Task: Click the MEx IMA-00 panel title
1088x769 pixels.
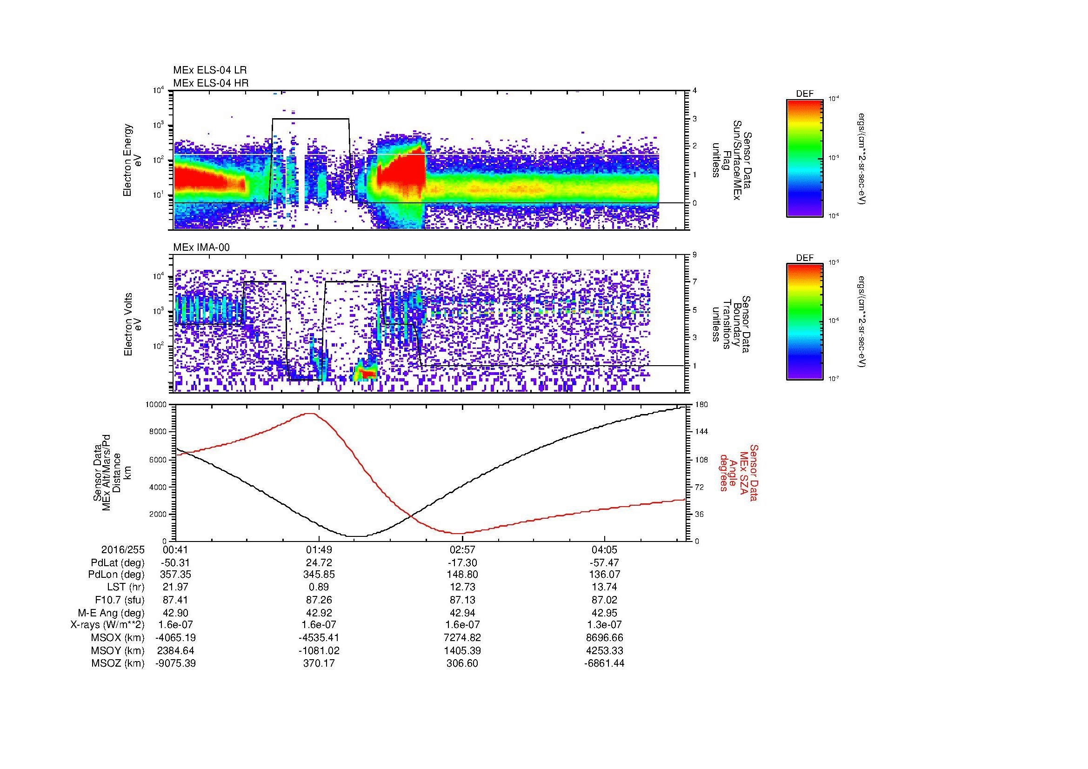Action: click(201, 247)
